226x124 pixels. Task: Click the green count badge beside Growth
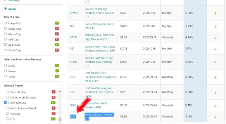57,71
